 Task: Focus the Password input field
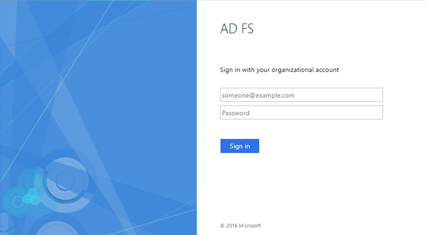(x=301, y=113)
